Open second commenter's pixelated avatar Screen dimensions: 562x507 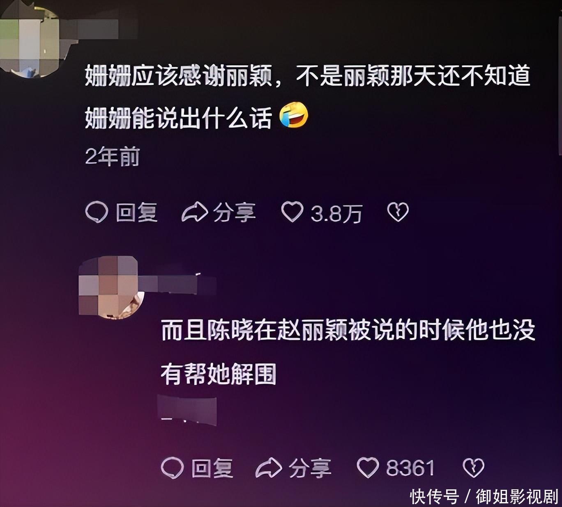click(x=111, y=287)
